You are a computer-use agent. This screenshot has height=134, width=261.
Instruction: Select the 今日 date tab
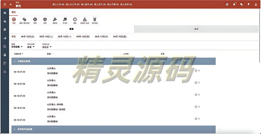pos(14,37)
